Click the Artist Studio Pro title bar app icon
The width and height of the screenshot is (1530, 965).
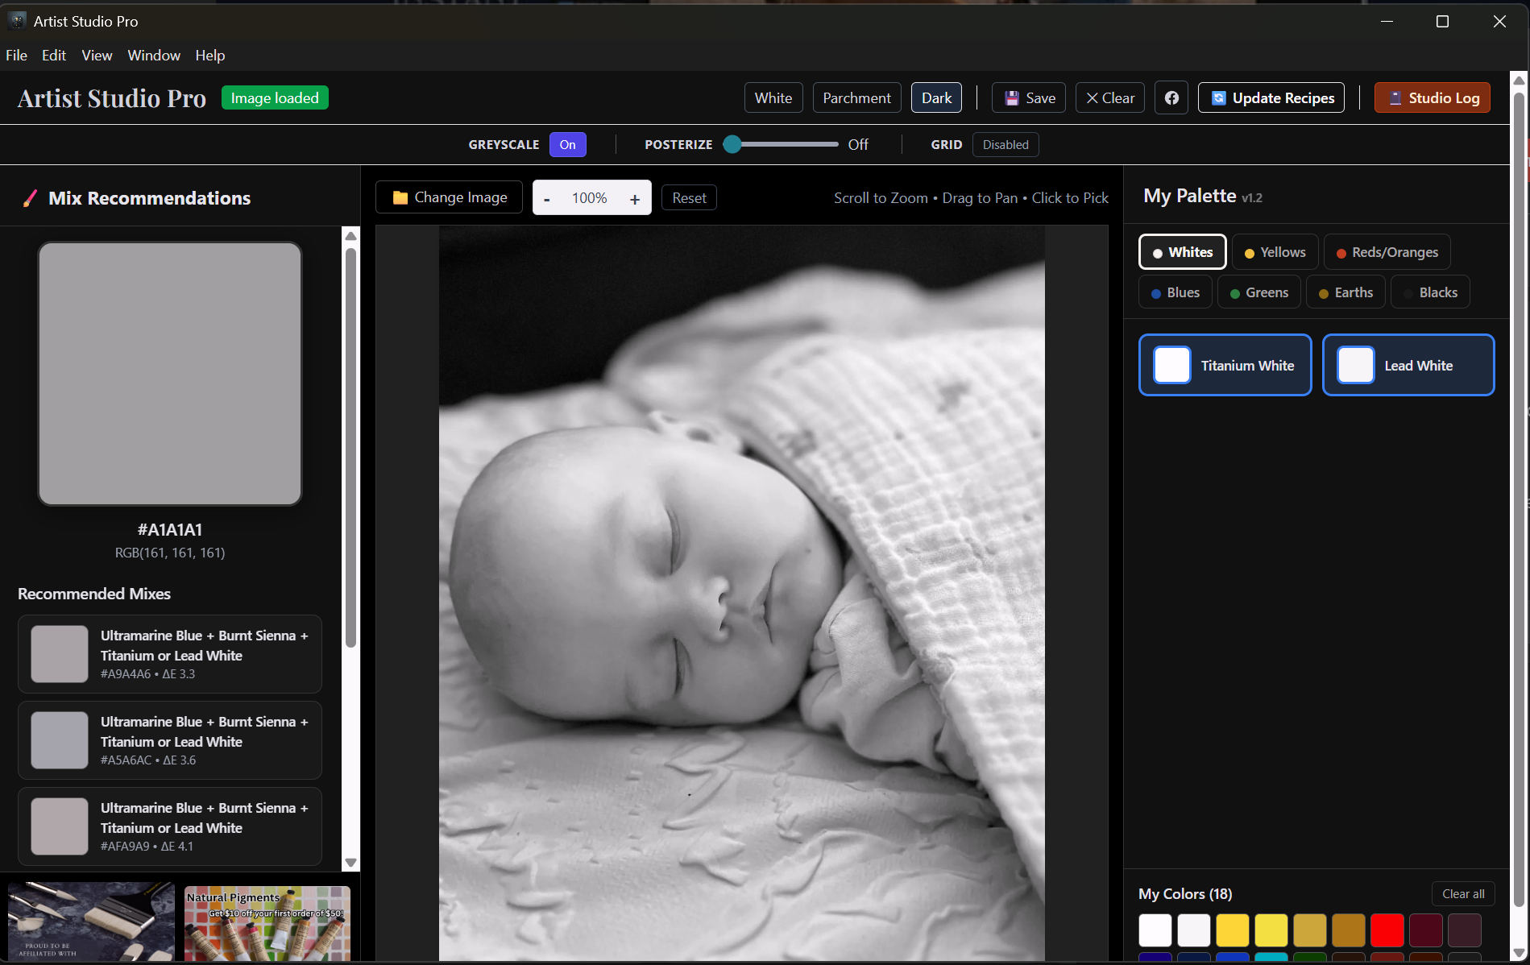coord(17,21)
